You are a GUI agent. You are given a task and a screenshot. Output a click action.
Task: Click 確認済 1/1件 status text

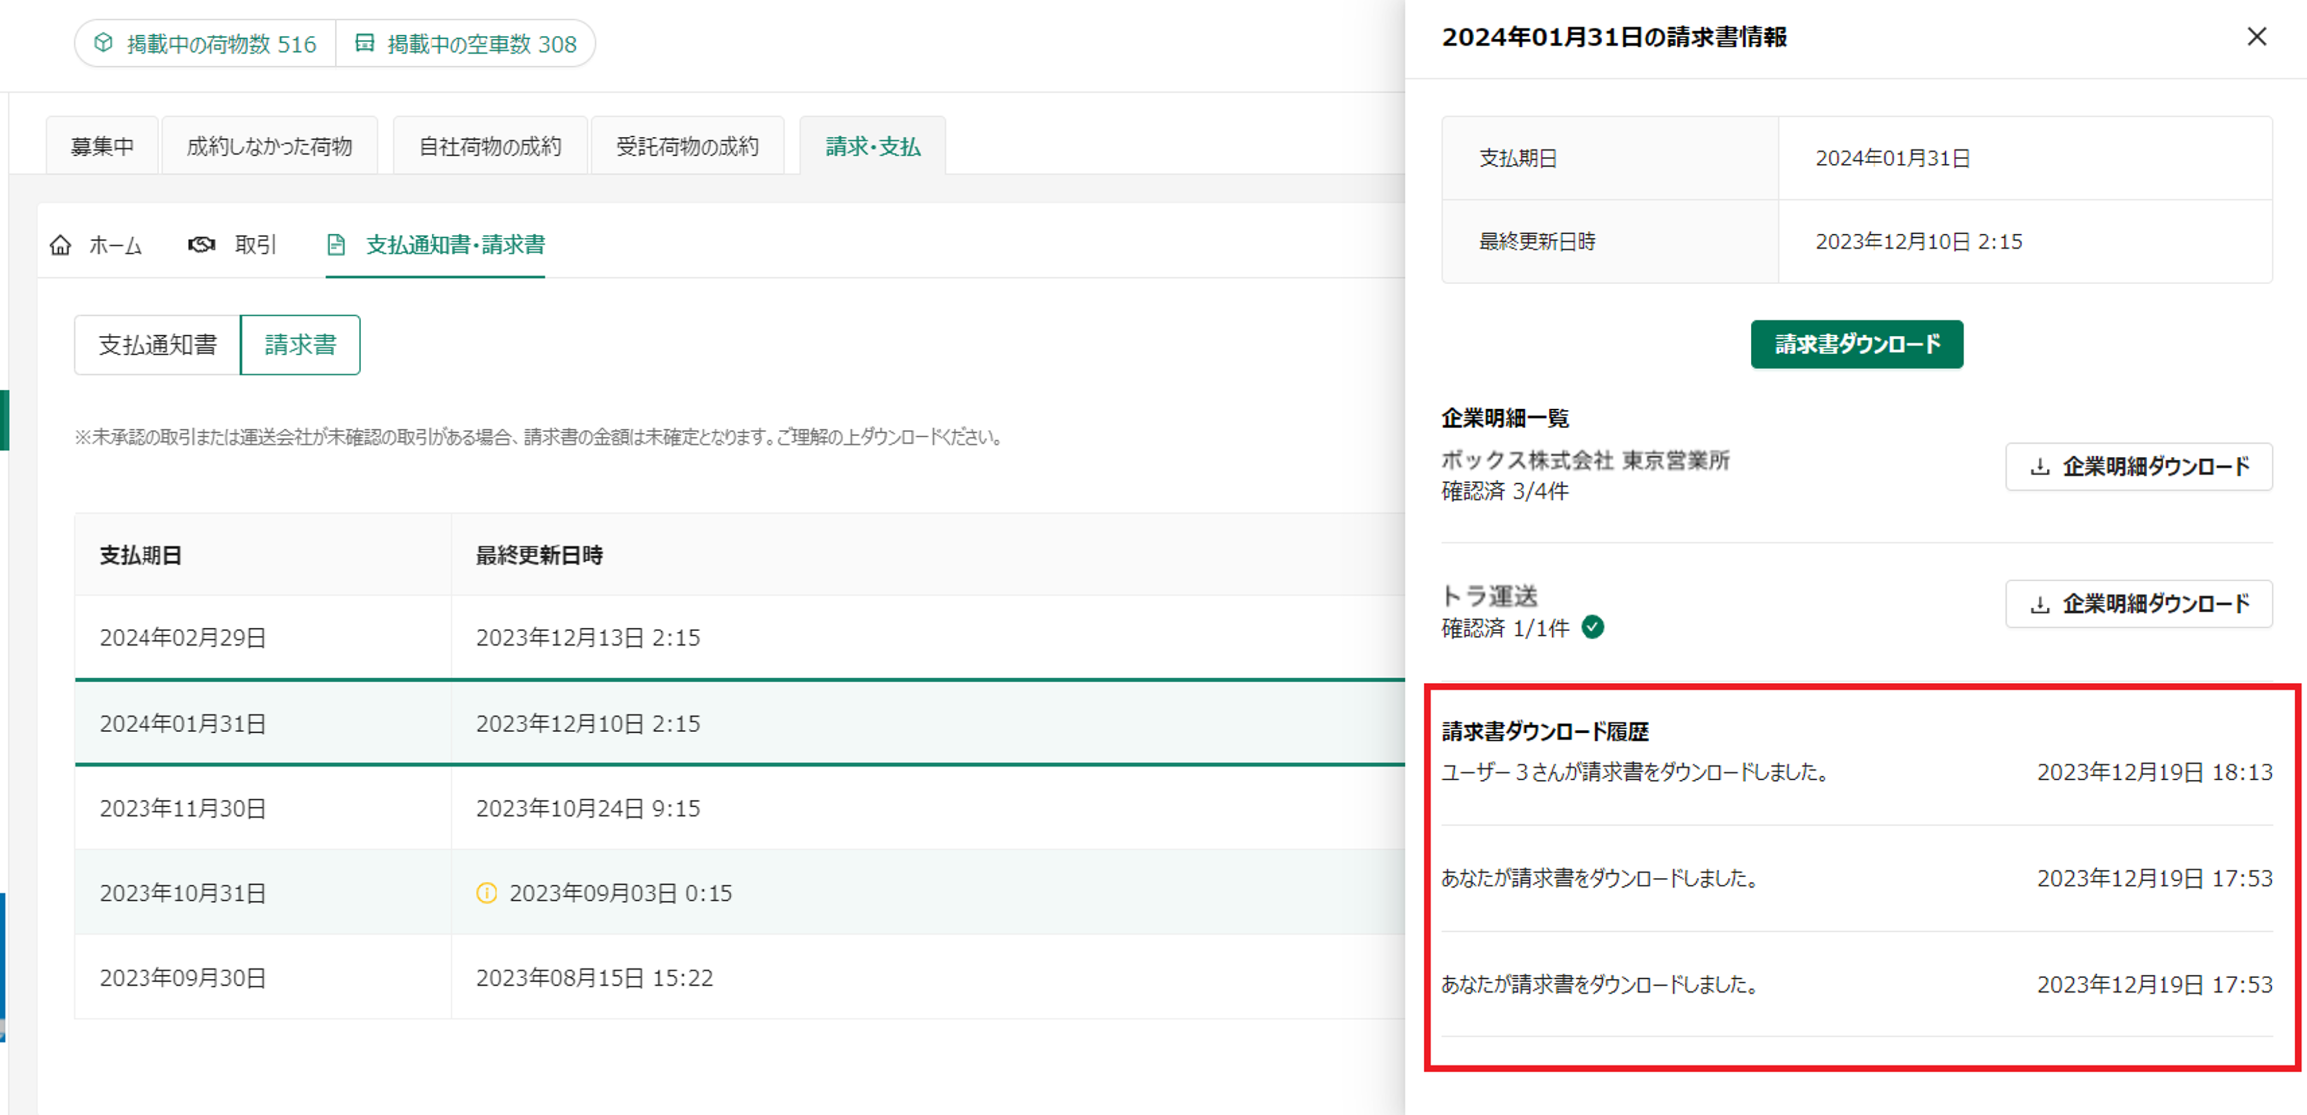1505,628
